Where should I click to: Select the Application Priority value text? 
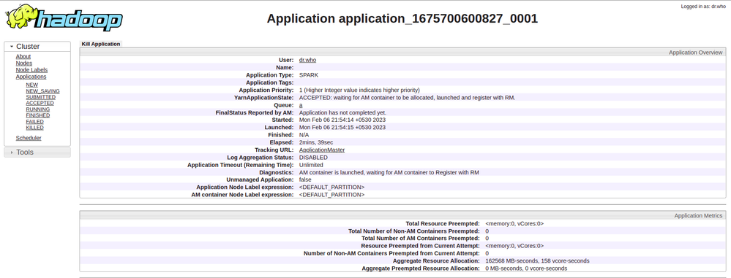coord(359,90)
